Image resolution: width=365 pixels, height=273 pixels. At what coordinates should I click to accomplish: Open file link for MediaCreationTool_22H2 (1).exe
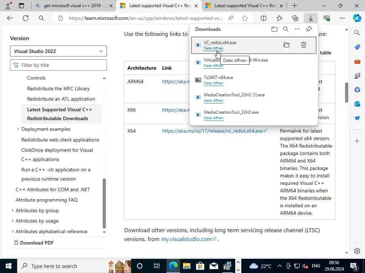click(214, 101)
